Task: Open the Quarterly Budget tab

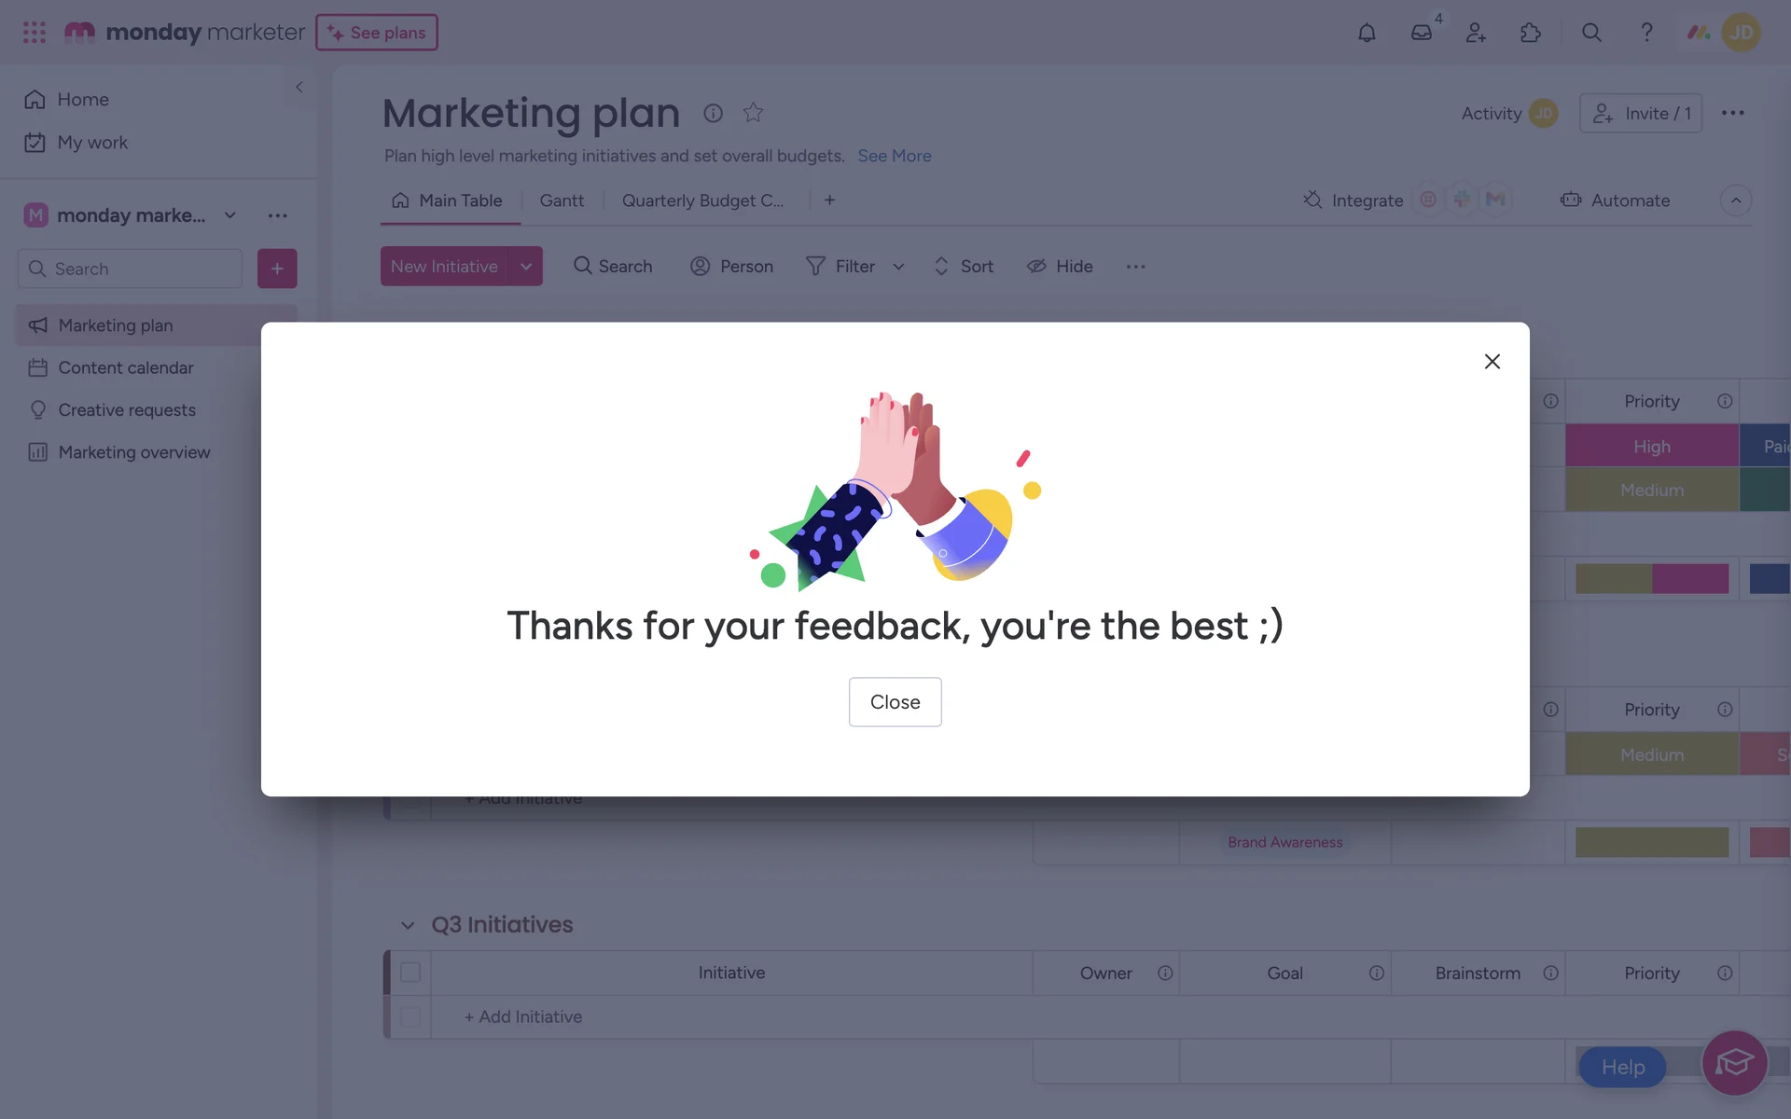Action: (702, 200)
